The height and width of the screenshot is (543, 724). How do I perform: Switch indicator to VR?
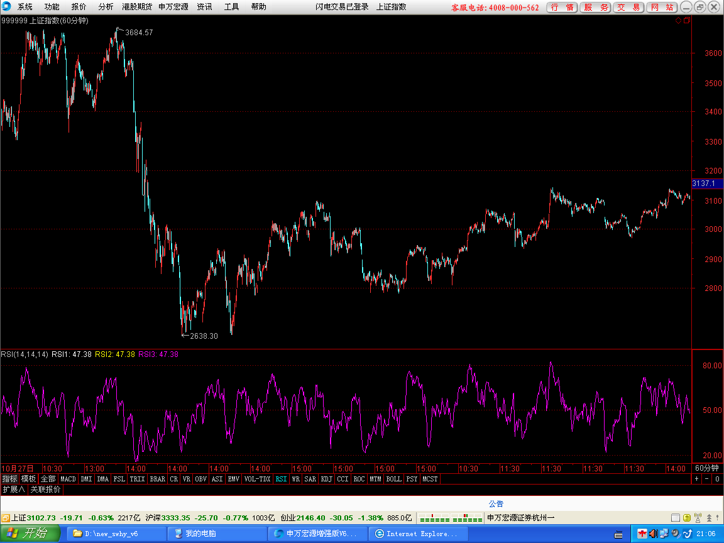(187, 479)
